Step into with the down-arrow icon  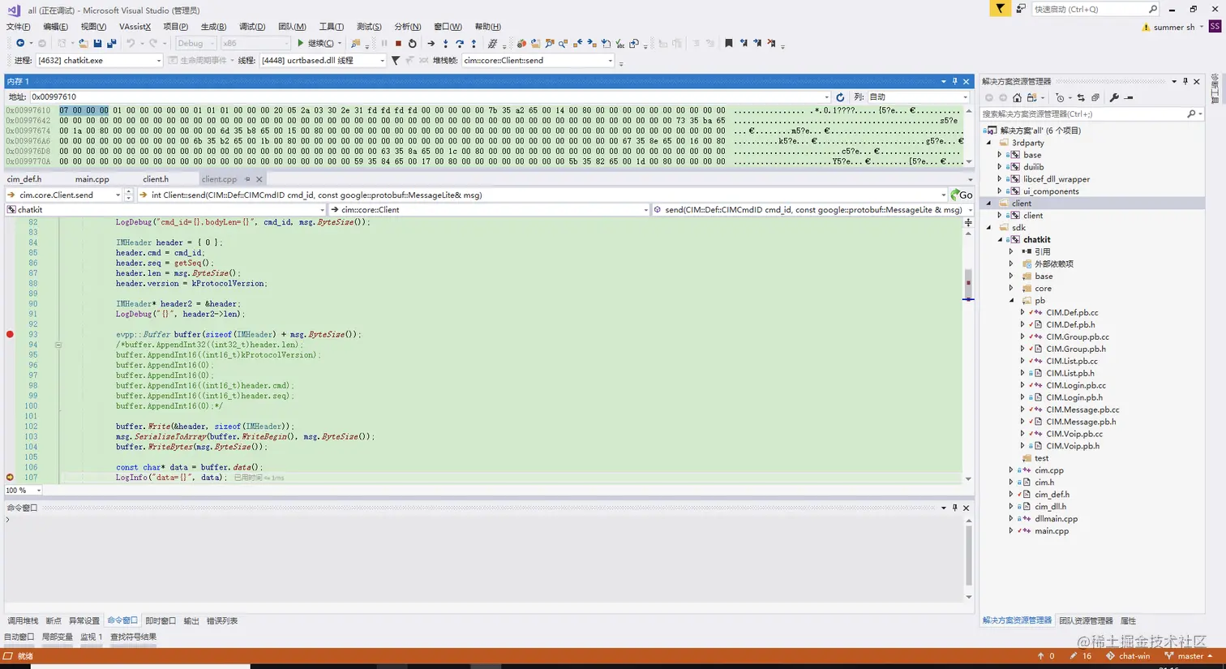coord(445,44)
